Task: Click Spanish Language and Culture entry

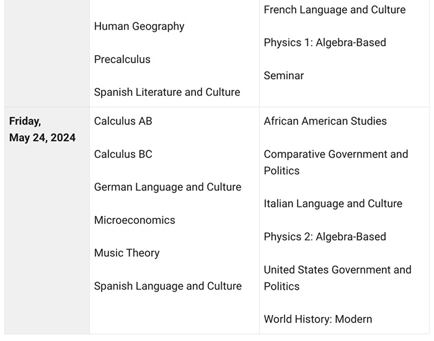Action: tap(167, 286)
